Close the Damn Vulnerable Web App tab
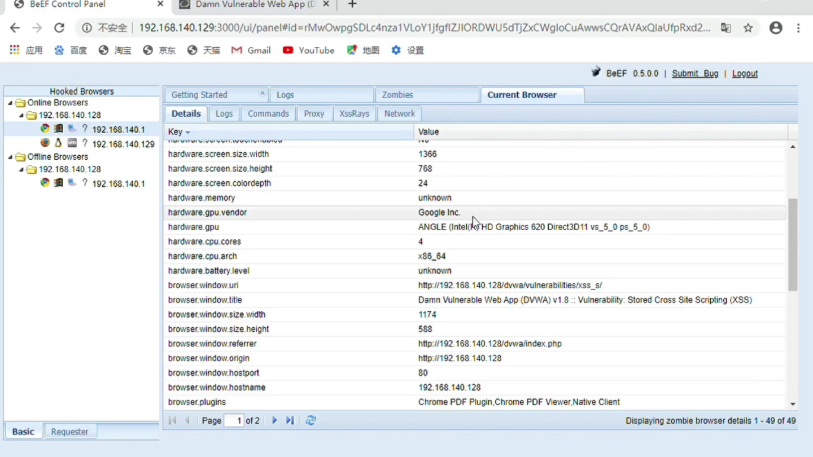Screen dimensions: 813x457 click(x=326, y=4)
